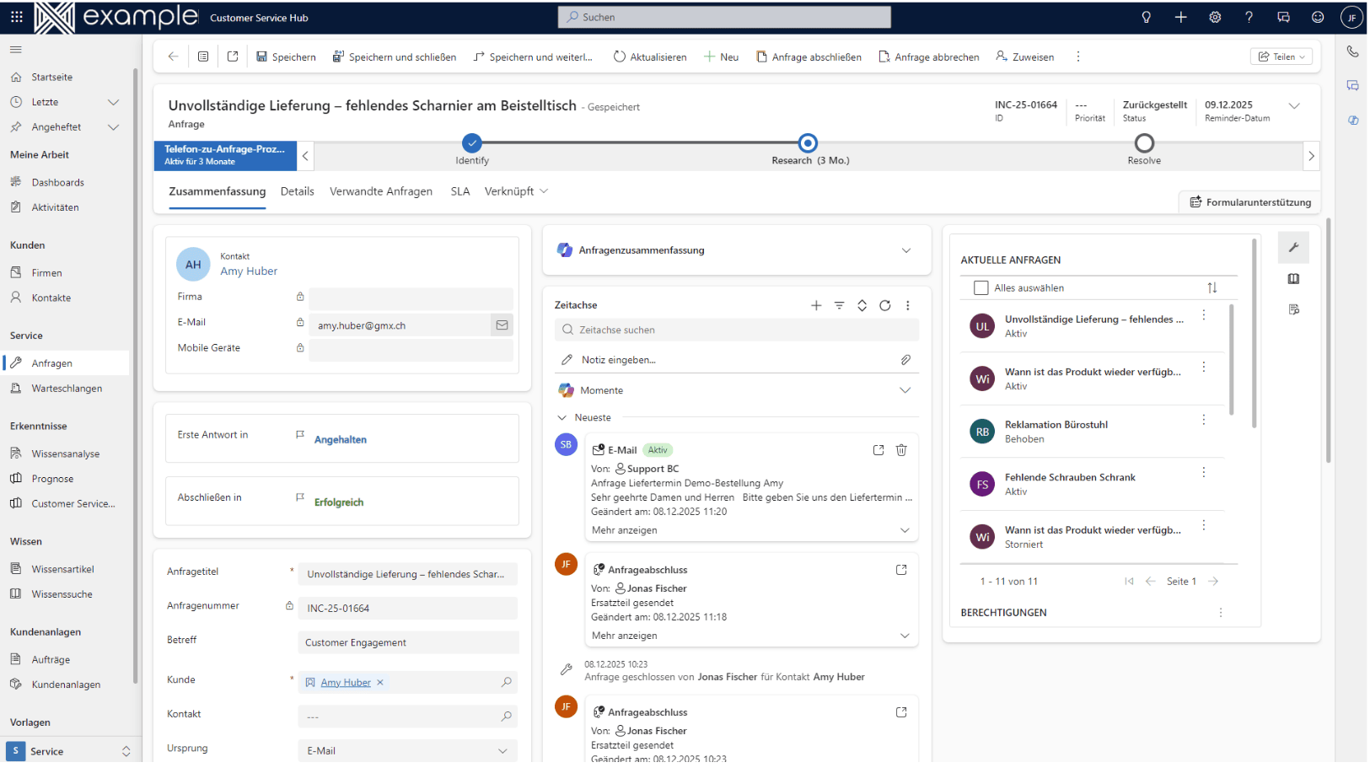Add a new timeline entry with plus icon
Image resolution: width=1370 pixels, height=773 pixels.
815,305
